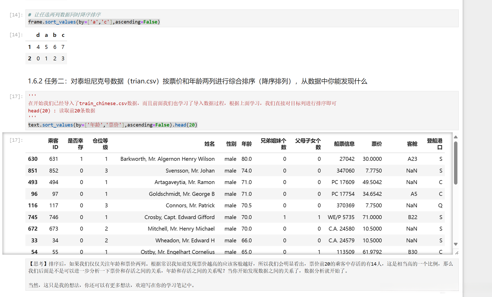Select the name Barkworth, Mr. Algernon Henry Wilson
The width and height of the screenshot is (492, 297).
pos(167,159)
